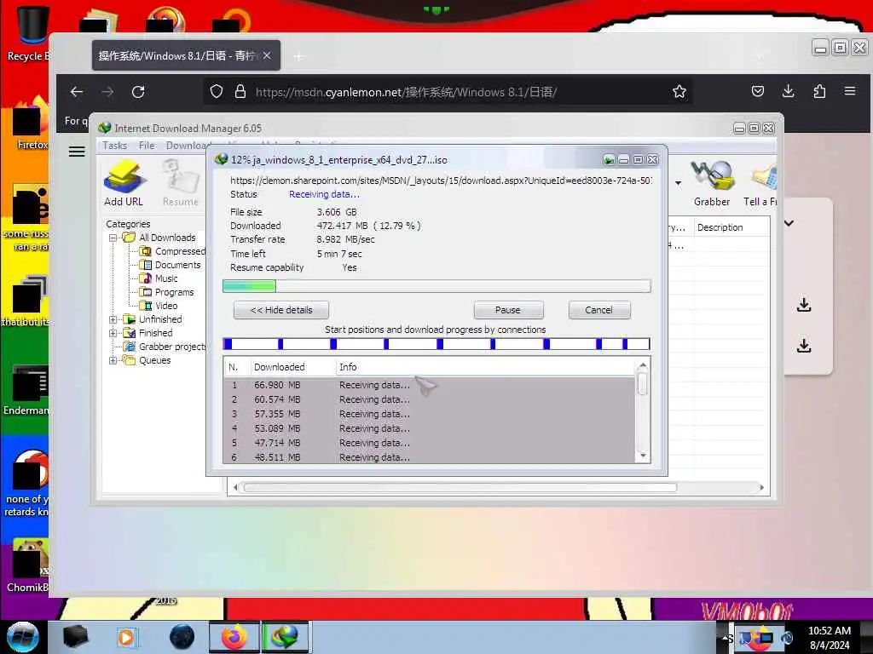Viewport: 873px width, 654px height.
Task: Click Firefox back arrow button
Action: click(77, 92)
